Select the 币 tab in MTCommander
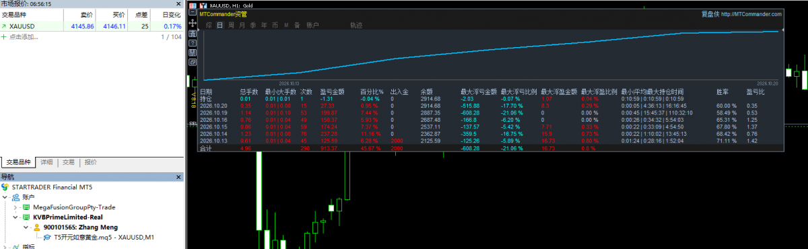Viewport: 808px width, 249px height. 275,25
